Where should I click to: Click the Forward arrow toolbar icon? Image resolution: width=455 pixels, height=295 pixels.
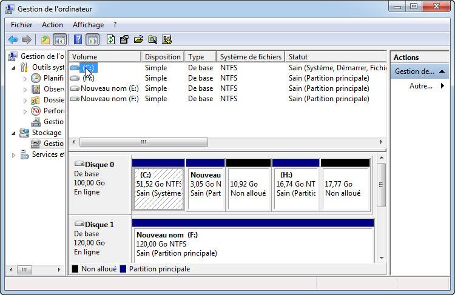pyautogui.click(x=27, y=39)
